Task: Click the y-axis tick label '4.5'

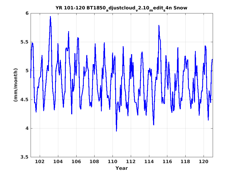Action: [x=24, y=100]
